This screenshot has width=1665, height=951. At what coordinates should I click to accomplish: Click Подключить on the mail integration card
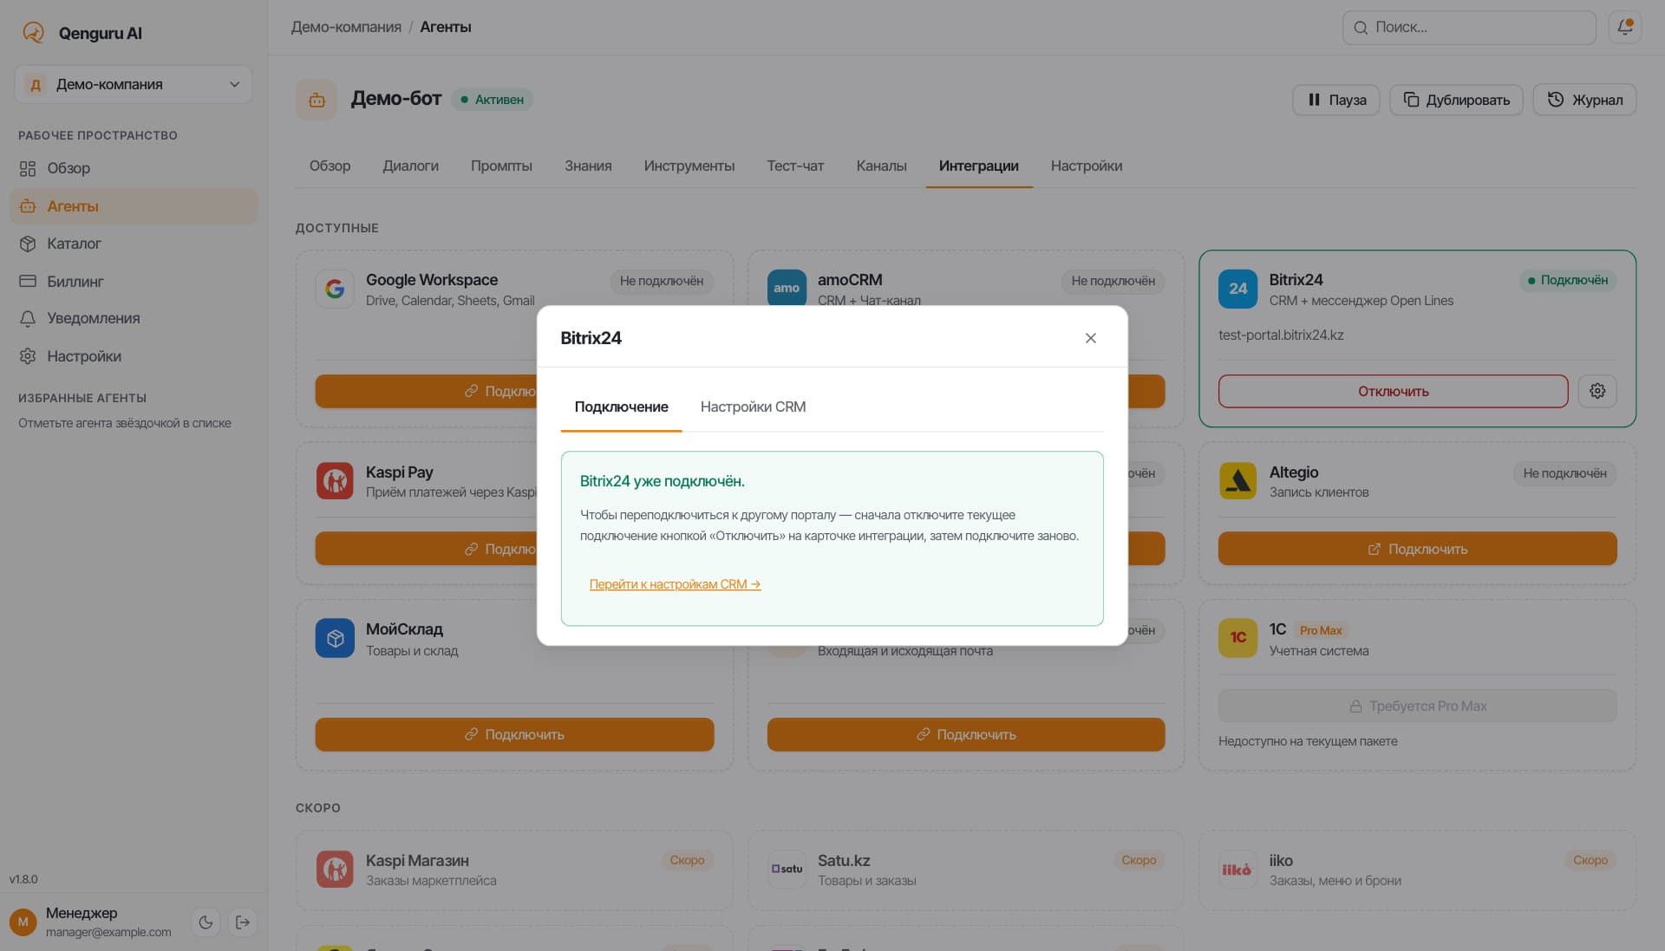[x=965, y=734]
